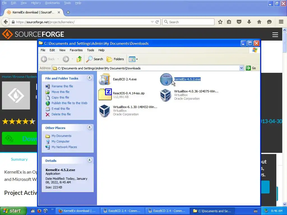Collapse the Details panel
Image resolution: width=287 pixels, height=215 pixels.
[89, 160]
